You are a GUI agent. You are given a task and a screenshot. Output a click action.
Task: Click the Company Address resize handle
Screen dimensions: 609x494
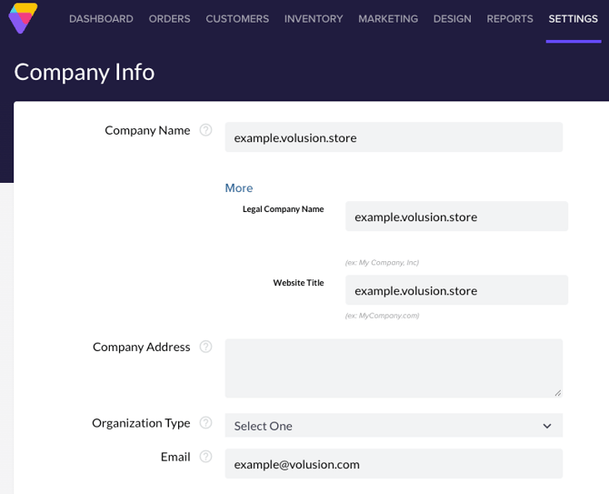click(x=558, y=393)
